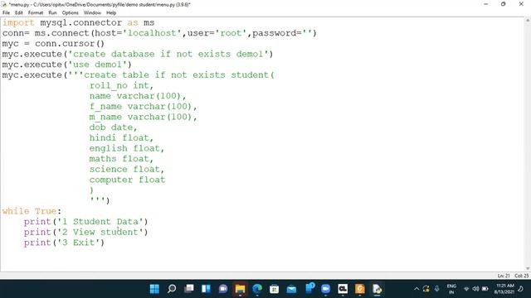Click on 'english float,' line

tap(127, 148)
